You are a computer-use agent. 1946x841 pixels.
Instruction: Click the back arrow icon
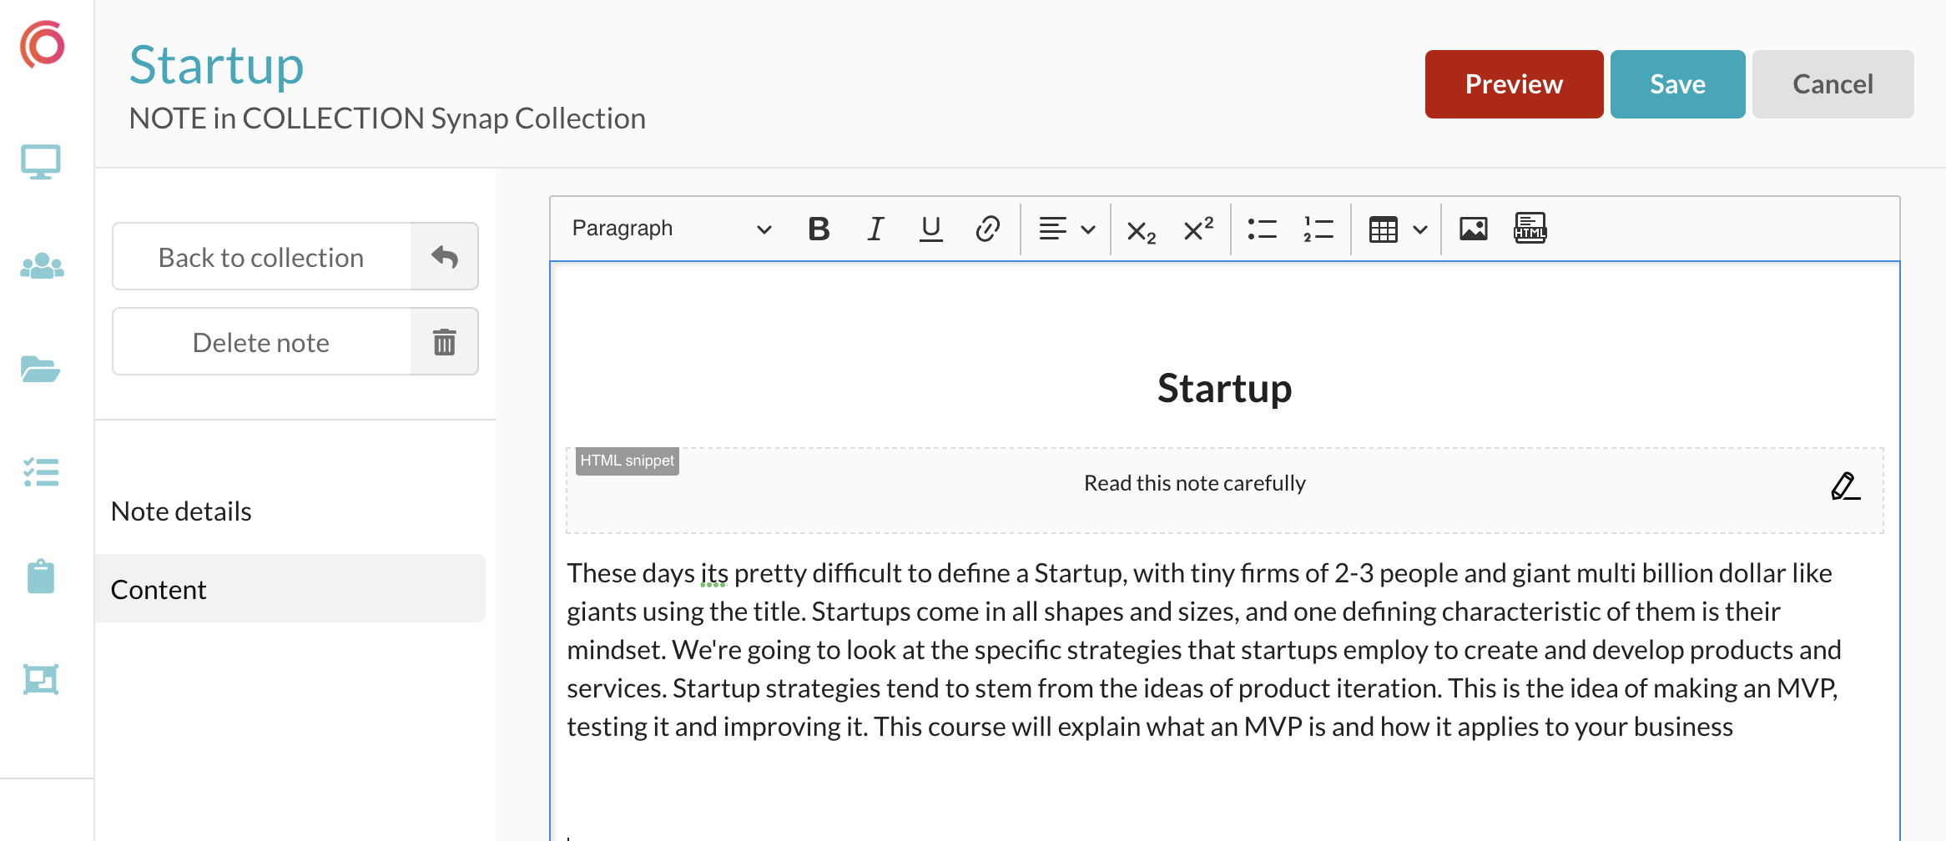coord(445,257)
